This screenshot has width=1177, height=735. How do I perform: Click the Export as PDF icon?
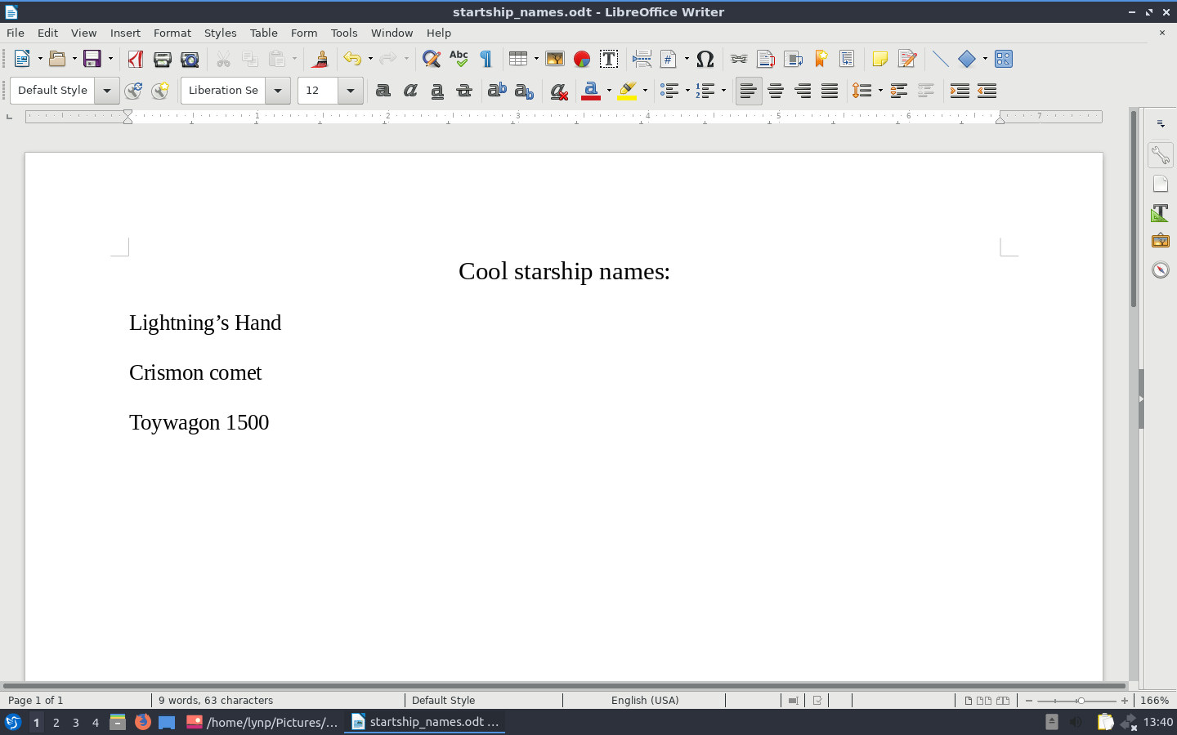(136, 59)
